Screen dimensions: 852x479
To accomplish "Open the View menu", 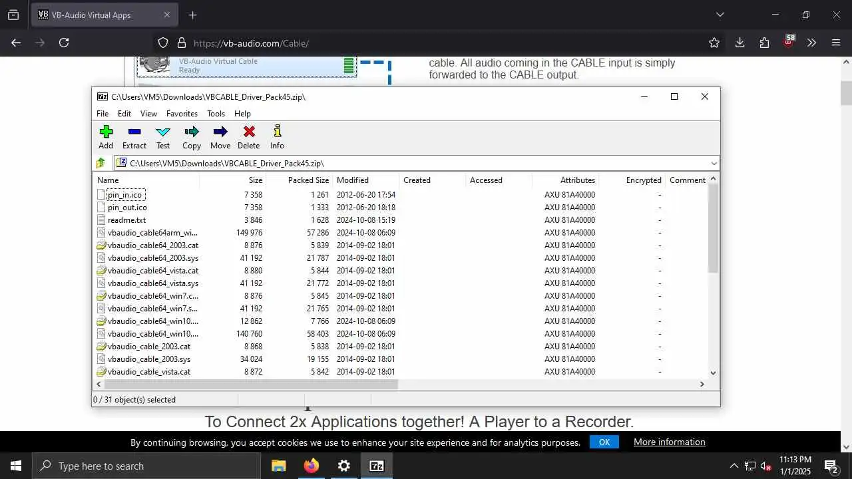I will [x=148, y=114].
